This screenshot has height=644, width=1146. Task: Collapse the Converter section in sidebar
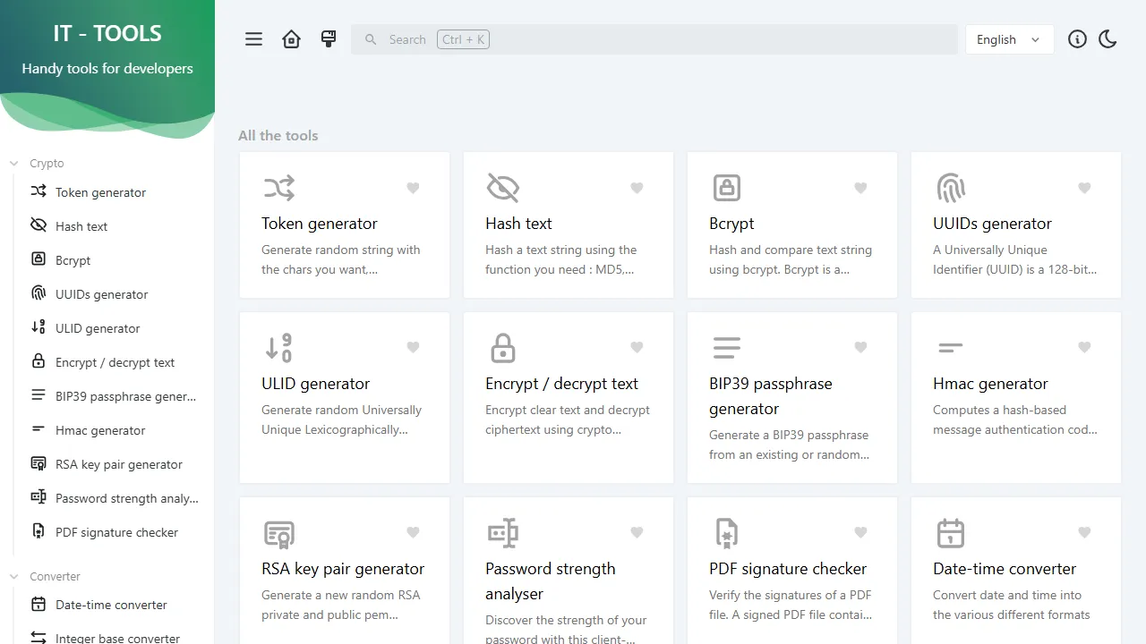tap(13, 576)
